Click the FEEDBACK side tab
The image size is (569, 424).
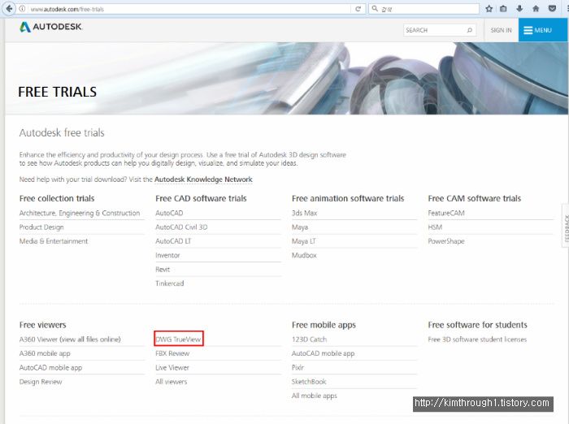(566, 226)
